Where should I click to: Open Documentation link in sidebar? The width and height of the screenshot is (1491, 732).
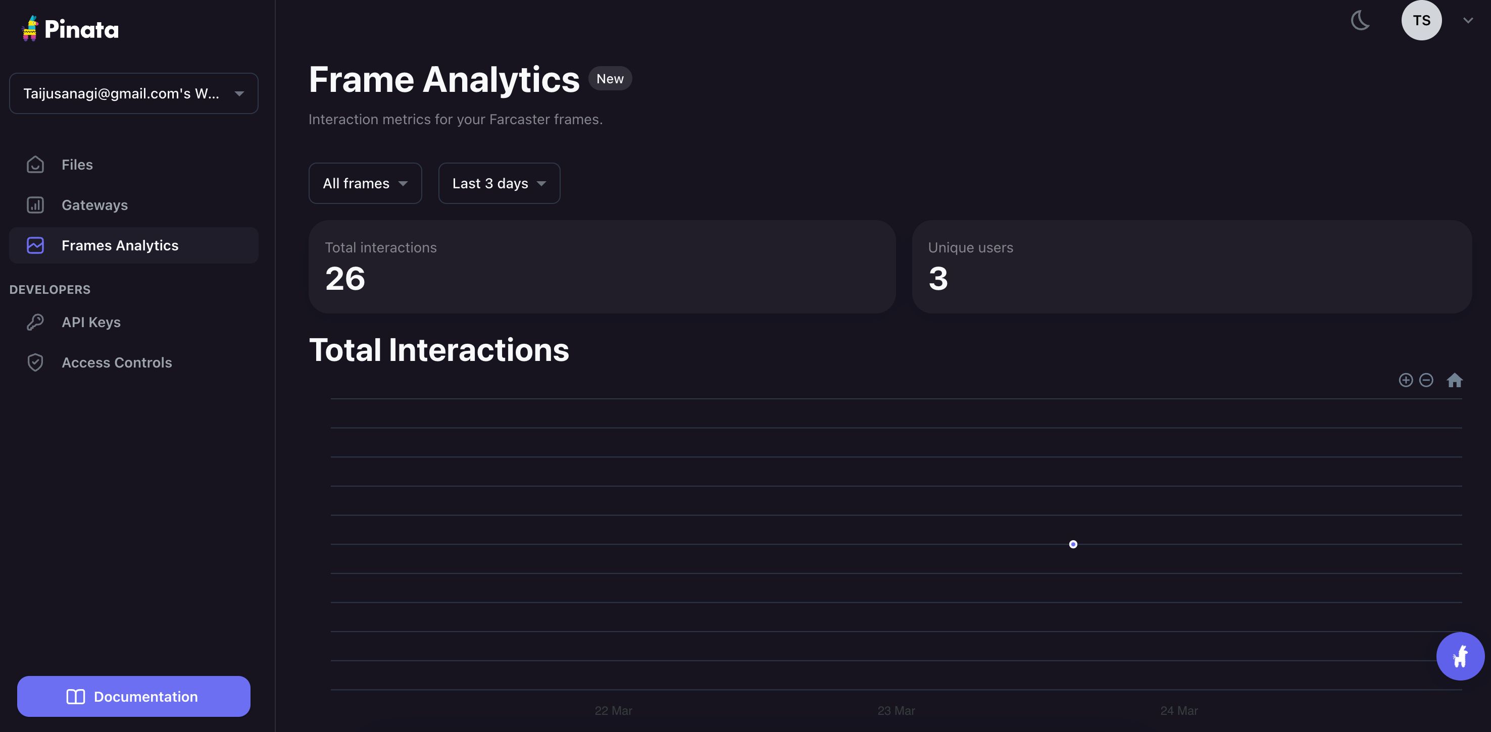tap(133, 696)
